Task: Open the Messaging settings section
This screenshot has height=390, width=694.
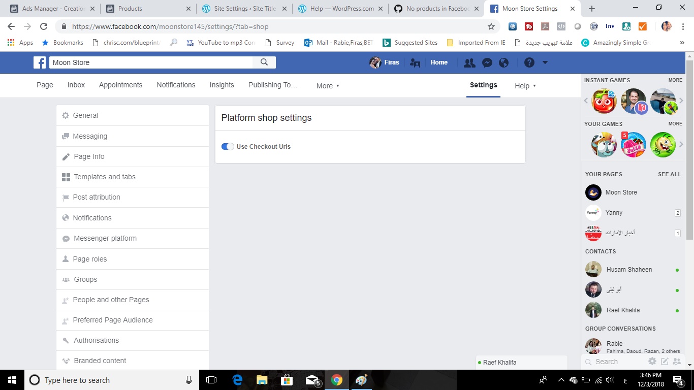Action: point(133,136)
